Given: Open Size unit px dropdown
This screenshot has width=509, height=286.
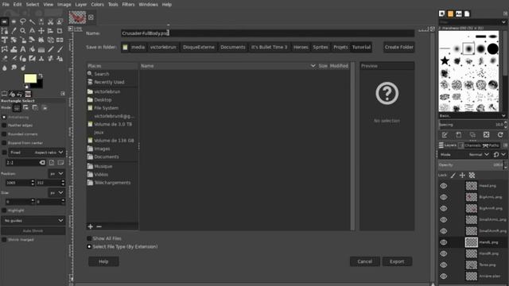Looking at the screenshot, I should tap(56, 193).
